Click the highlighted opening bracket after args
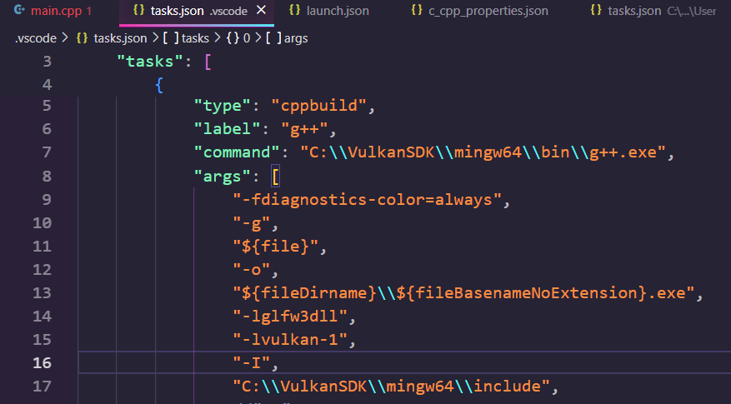This screenshot has height=404, width=731. coord(276,177)
